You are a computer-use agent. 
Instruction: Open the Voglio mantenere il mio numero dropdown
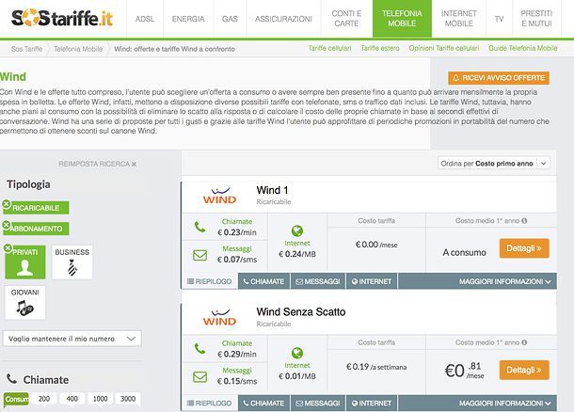72,339
